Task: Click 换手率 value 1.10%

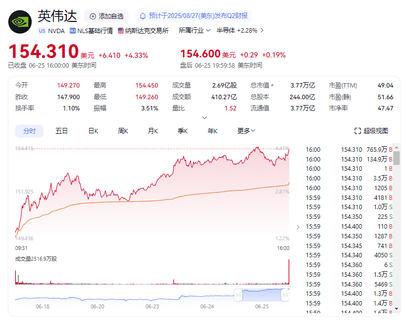Action: pyautogui.click(x=71, y=108)
